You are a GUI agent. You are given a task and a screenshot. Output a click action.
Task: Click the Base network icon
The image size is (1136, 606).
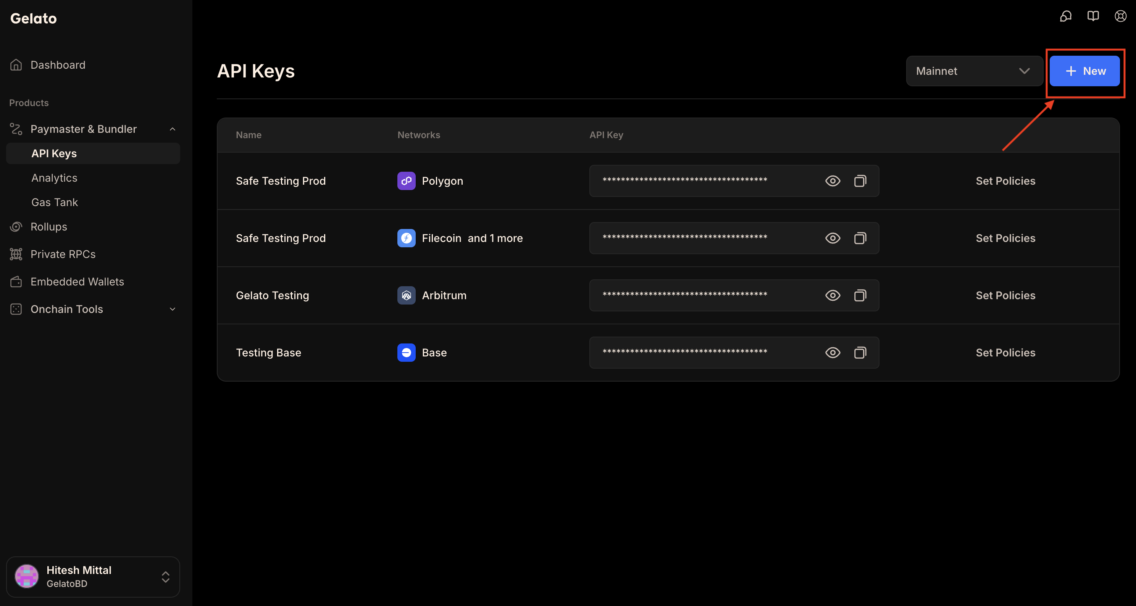406,353
